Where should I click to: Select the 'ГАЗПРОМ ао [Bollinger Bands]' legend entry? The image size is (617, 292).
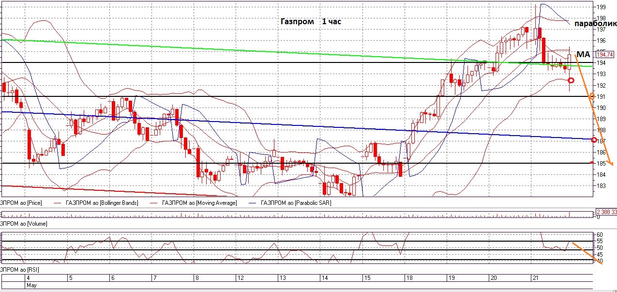tap(102, 203)
